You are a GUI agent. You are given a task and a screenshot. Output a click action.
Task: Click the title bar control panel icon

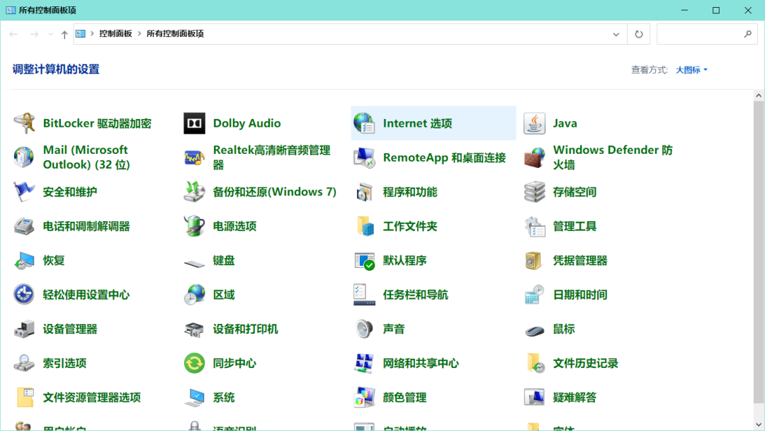11,10
